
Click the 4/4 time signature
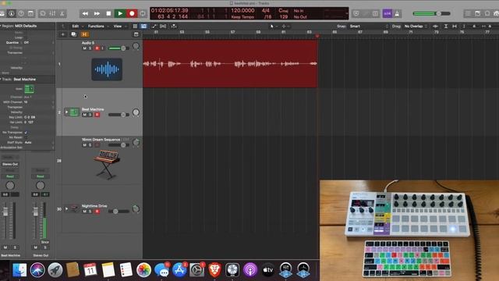pos(265,10)
